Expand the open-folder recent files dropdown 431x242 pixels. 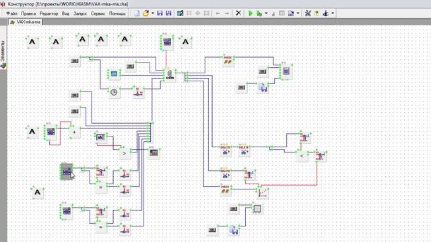coord(153,13)
